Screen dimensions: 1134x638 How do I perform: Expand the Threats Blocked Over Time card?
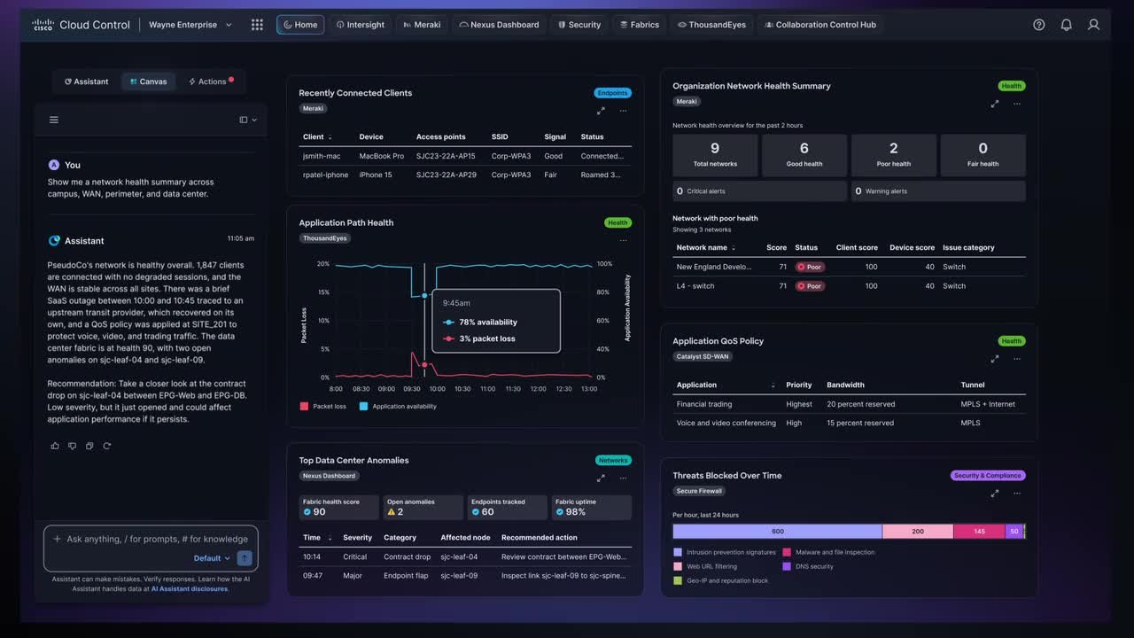click(x=995, y=494)
